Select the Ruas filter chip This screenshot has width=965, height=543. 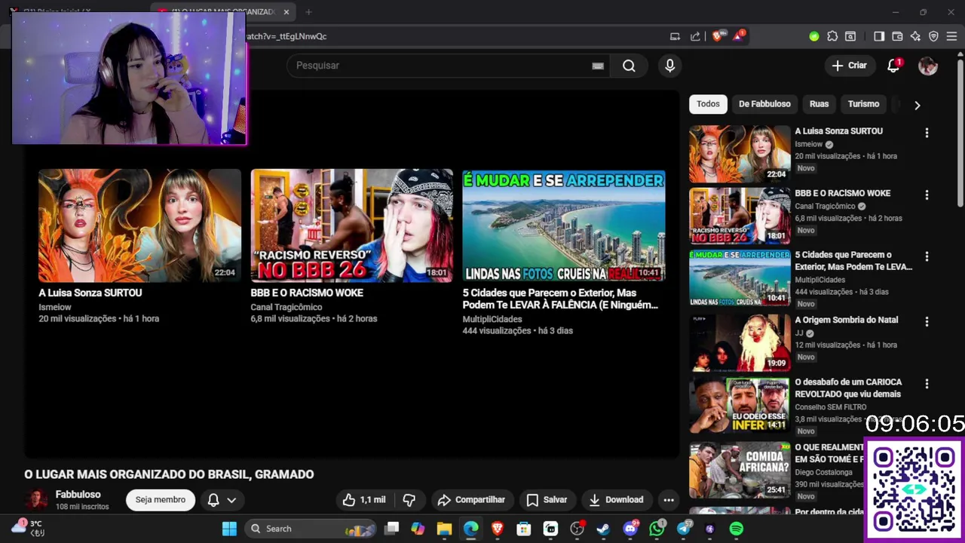(x=819, y=104)
